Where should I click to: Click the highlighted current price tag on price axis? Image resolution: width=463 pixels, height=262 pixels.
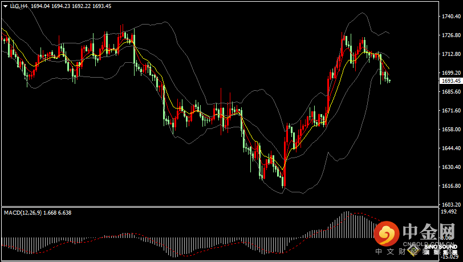(451, 81)
